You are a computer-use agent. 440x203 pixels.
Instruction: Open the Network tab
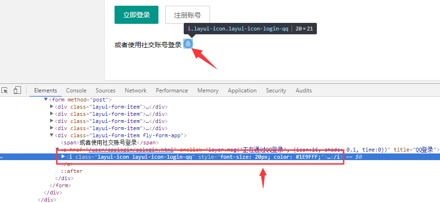click(136, 91)
